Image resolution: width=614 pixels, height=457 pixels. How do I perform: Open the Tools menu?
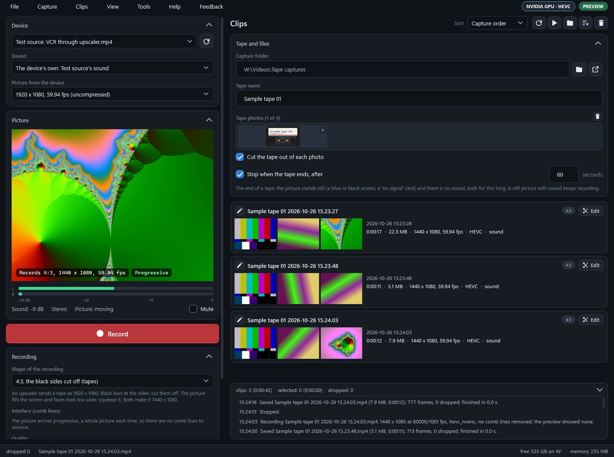(144, 6)
